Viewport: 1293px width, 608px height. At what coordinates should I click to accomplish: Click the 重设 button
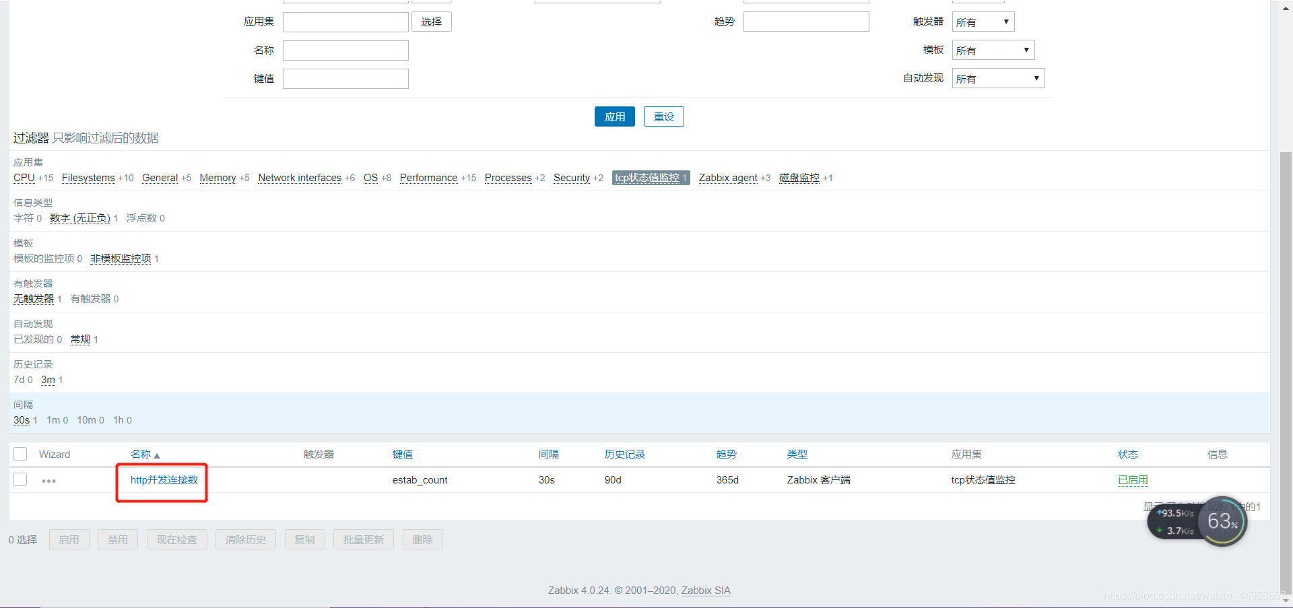point(664,116)
